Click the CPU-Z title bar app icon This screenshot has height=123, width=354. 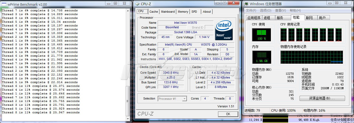(138, 4)
